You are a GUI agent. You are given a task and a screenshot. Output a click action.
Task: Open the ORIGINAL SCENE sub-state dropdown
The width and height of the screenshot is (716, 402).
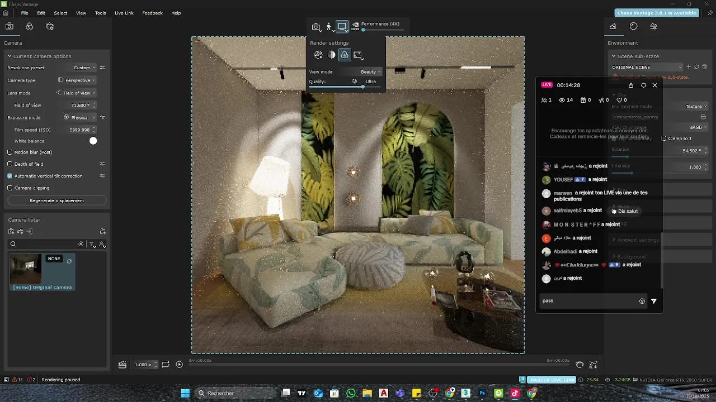[x=647, y=67]
